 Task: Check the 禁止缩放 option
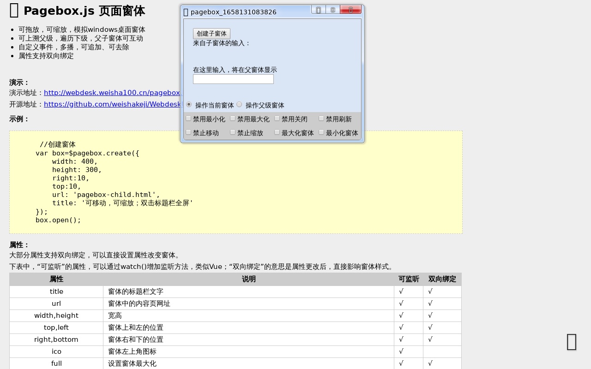pos(233,132)
